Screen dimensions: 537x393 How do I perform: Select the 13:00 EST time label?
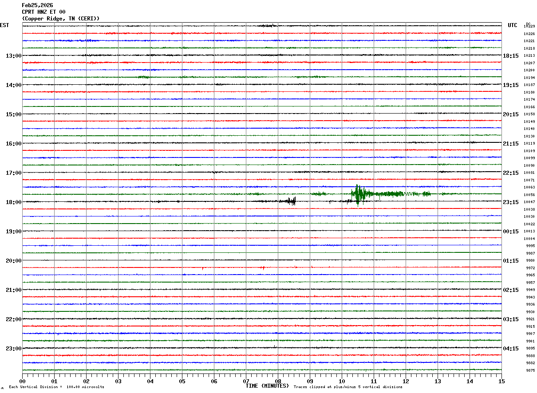pyautogui.click(x=13, y=56)
